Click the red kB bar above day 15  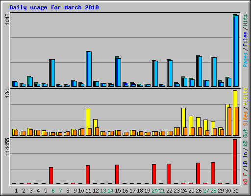pos(117,174)
